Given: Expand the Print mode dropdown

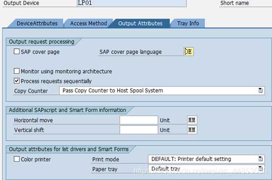Looking at the screenshot, I should [x=206, y=159].
